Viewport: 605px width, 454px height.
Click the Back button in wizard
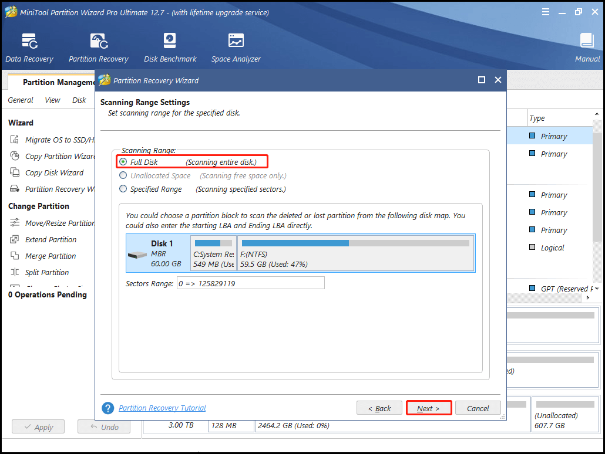[379, 408]
